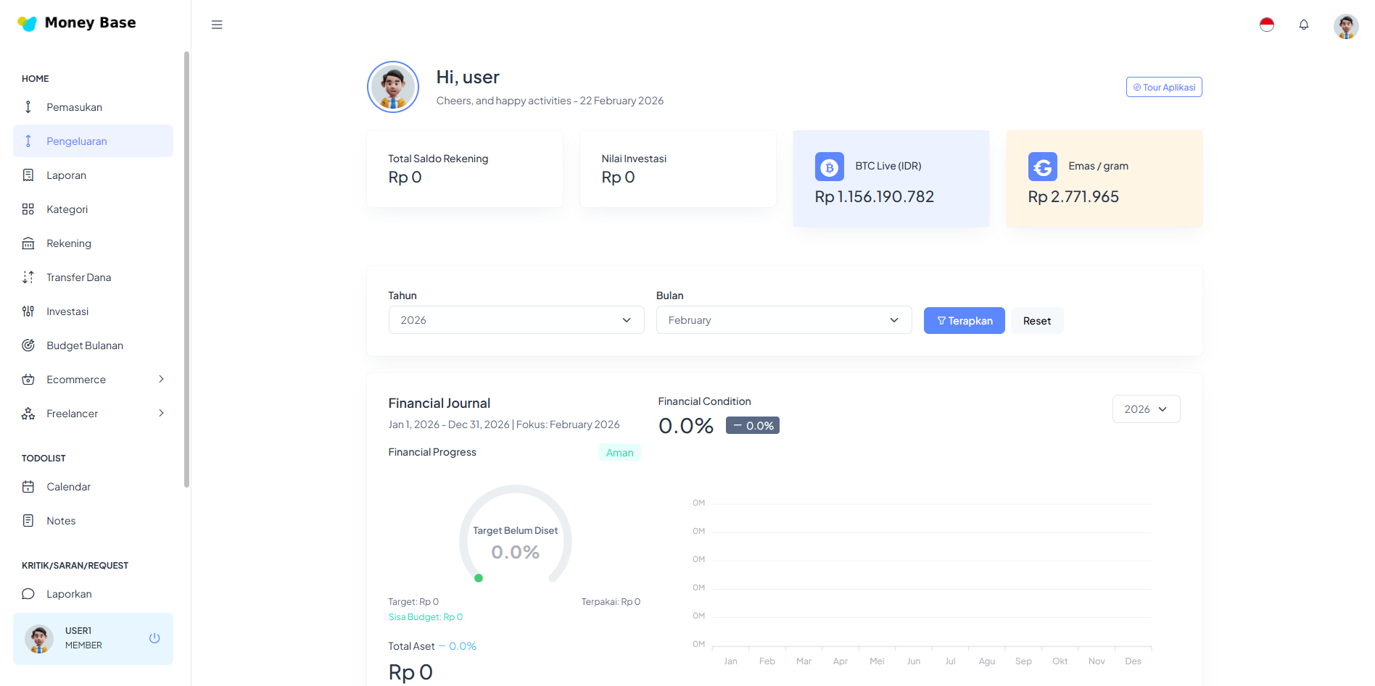Open the Calendar under TODOLIST
Image resolution: width=1375 pixels, height=686 pixels.
point(68,486)
